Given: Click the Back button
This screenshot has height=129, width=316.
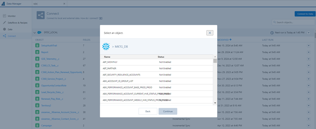Looking at the screenshot, I should tap(148, 111).
